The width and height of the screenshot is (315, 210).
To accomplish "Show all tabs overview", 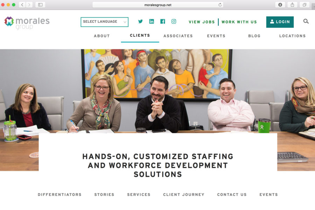I will [304, 5].
